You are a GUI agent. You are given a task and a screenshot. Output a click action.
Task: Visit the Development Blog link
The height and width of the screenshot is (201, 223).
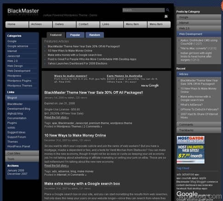tap(19, 109)
